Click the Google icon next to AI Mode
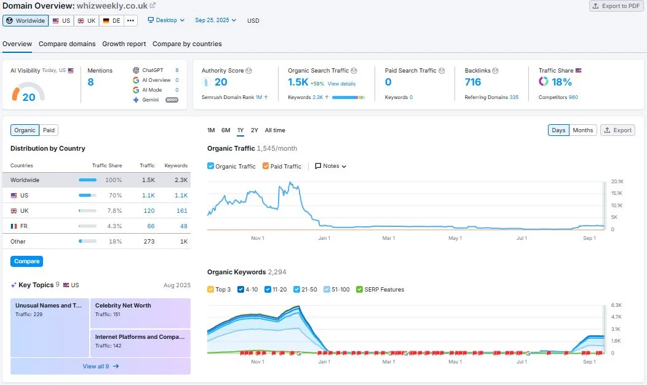The image size is (647, 385). [x=136, y=90]
